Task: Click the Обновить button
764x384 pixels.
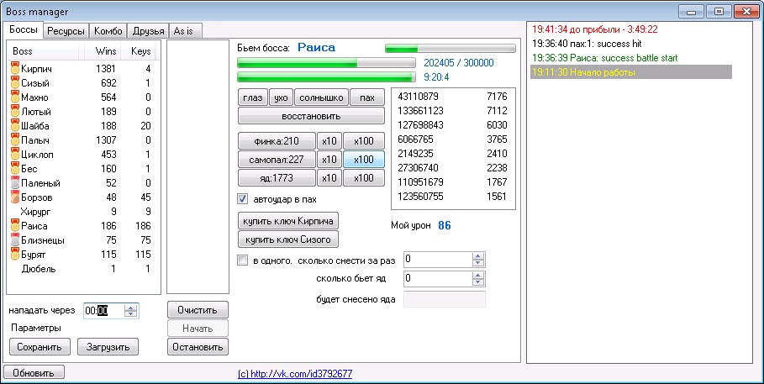Action: click(x=34, y=373)
